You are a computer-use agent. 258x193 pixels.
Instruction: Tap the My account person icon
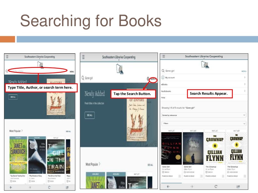click(163, 77)
